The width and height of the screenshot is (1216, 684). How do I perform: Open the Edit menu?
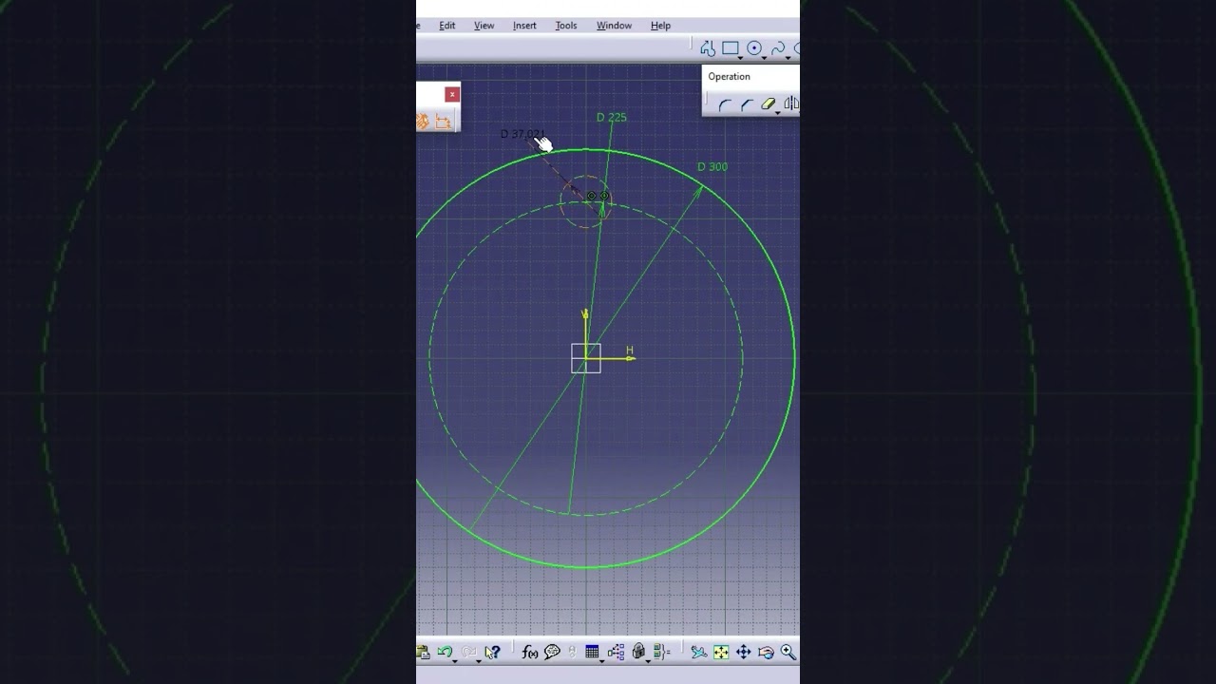coord(447,26)
